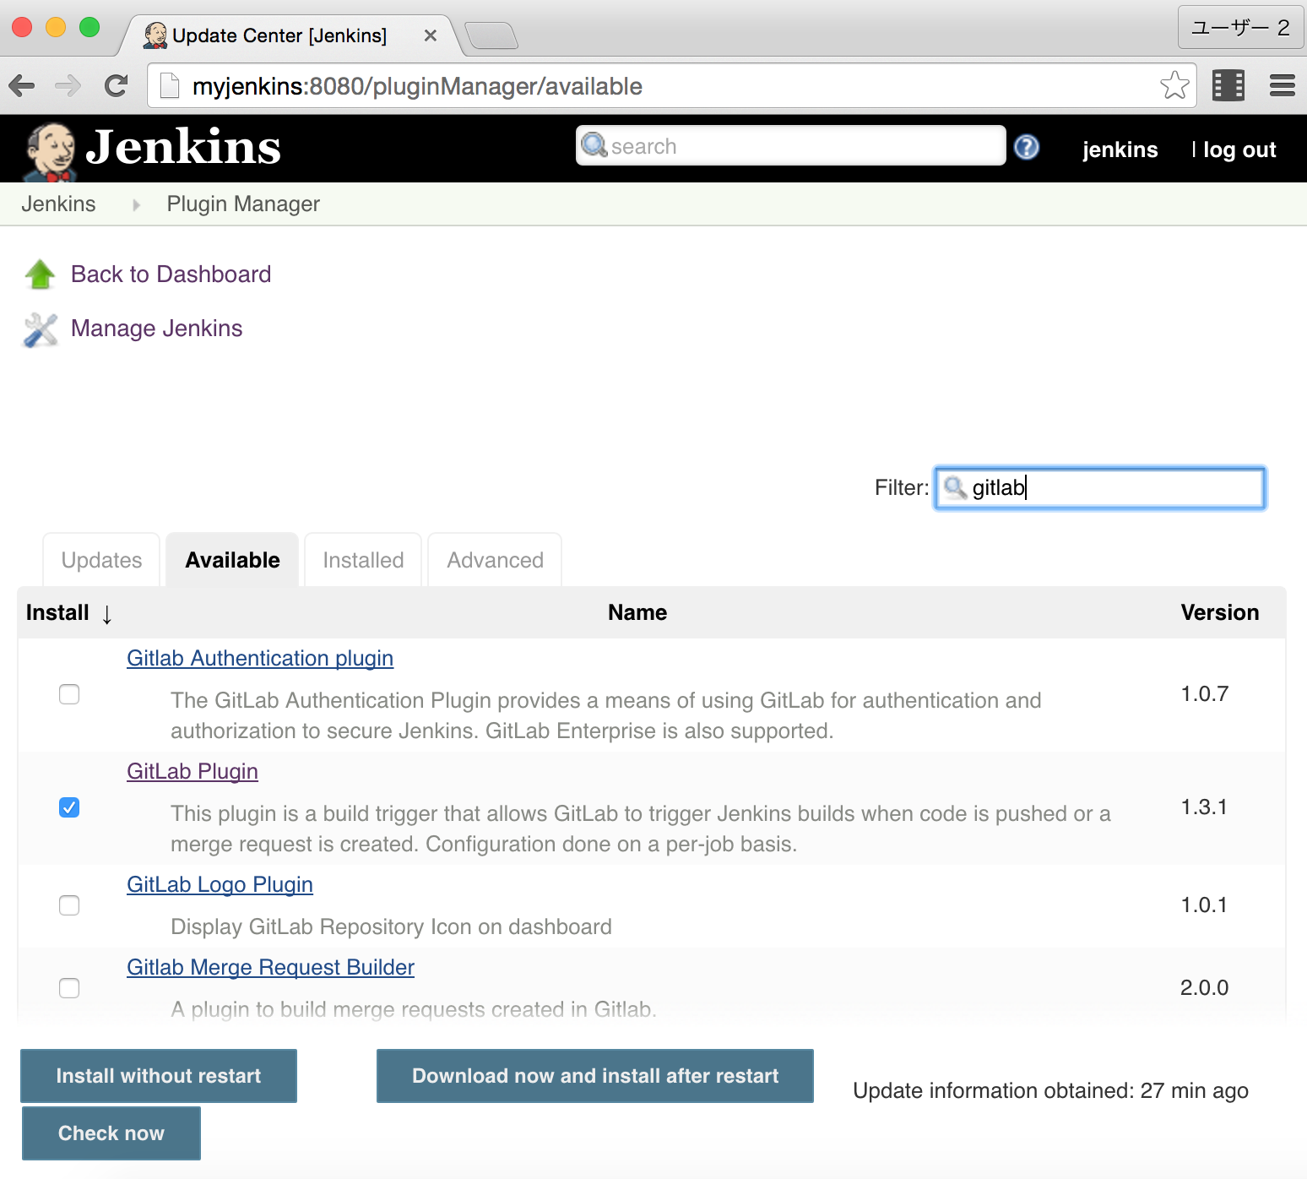Uncheck the GitLab Plugin install checkbox
Viewport: 1307px width, 1179px height.
point(68,807)
